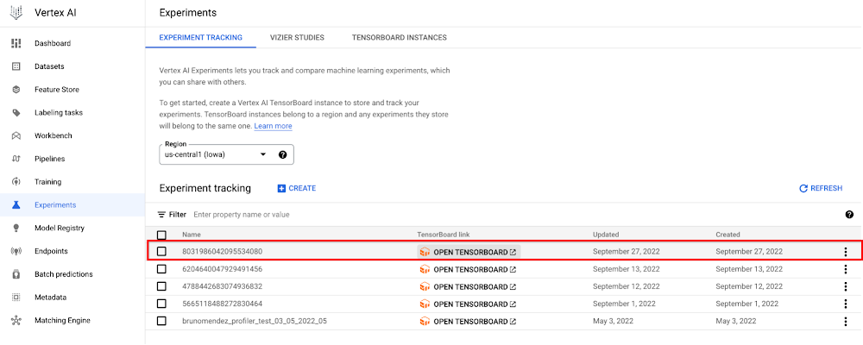Check the box for experiment 6204640047929491456
The image size is (863, 345).
(x=162, y=269)
